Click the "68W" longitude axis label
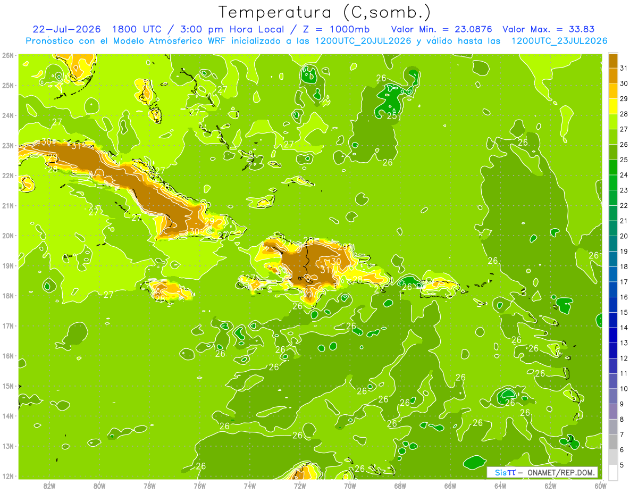 [400, 486]
